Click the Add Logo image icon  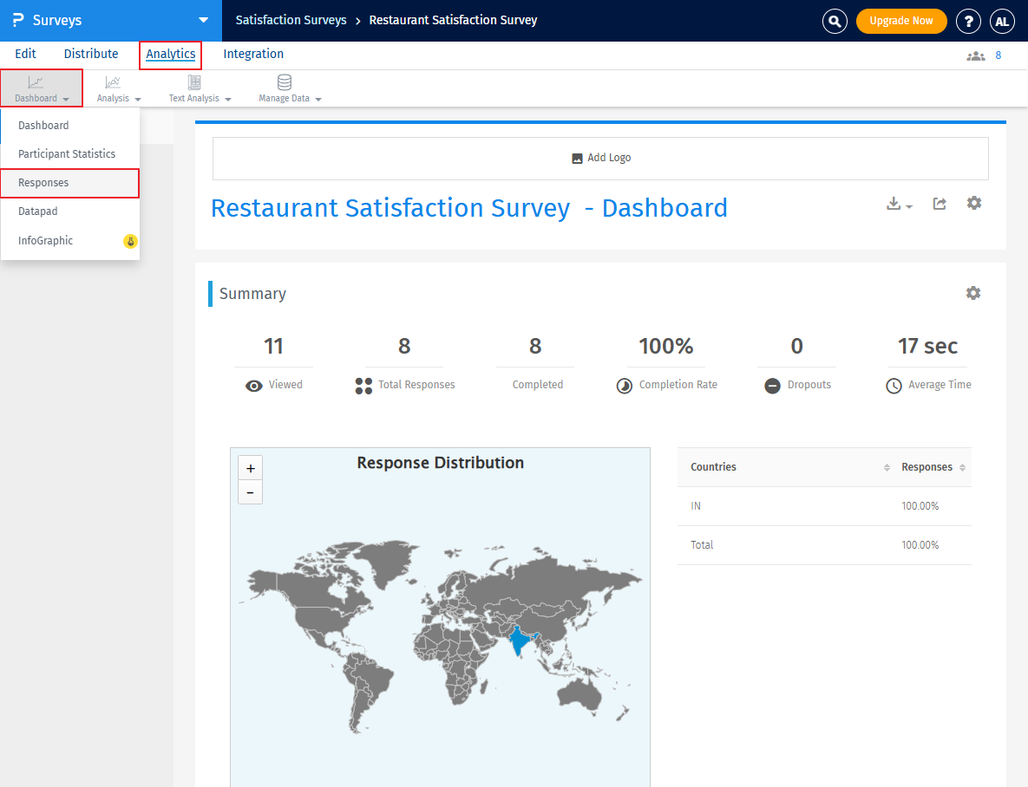pos(576,158)
